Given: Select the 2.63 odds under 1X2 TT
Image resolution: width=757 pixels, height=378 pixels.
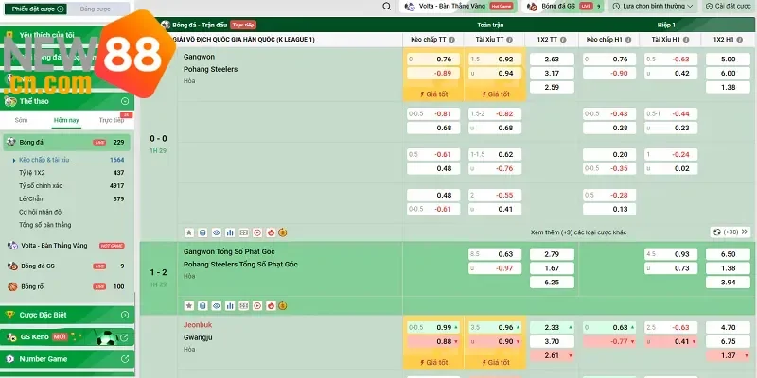Looking at the screenshot, I should 552,59.
